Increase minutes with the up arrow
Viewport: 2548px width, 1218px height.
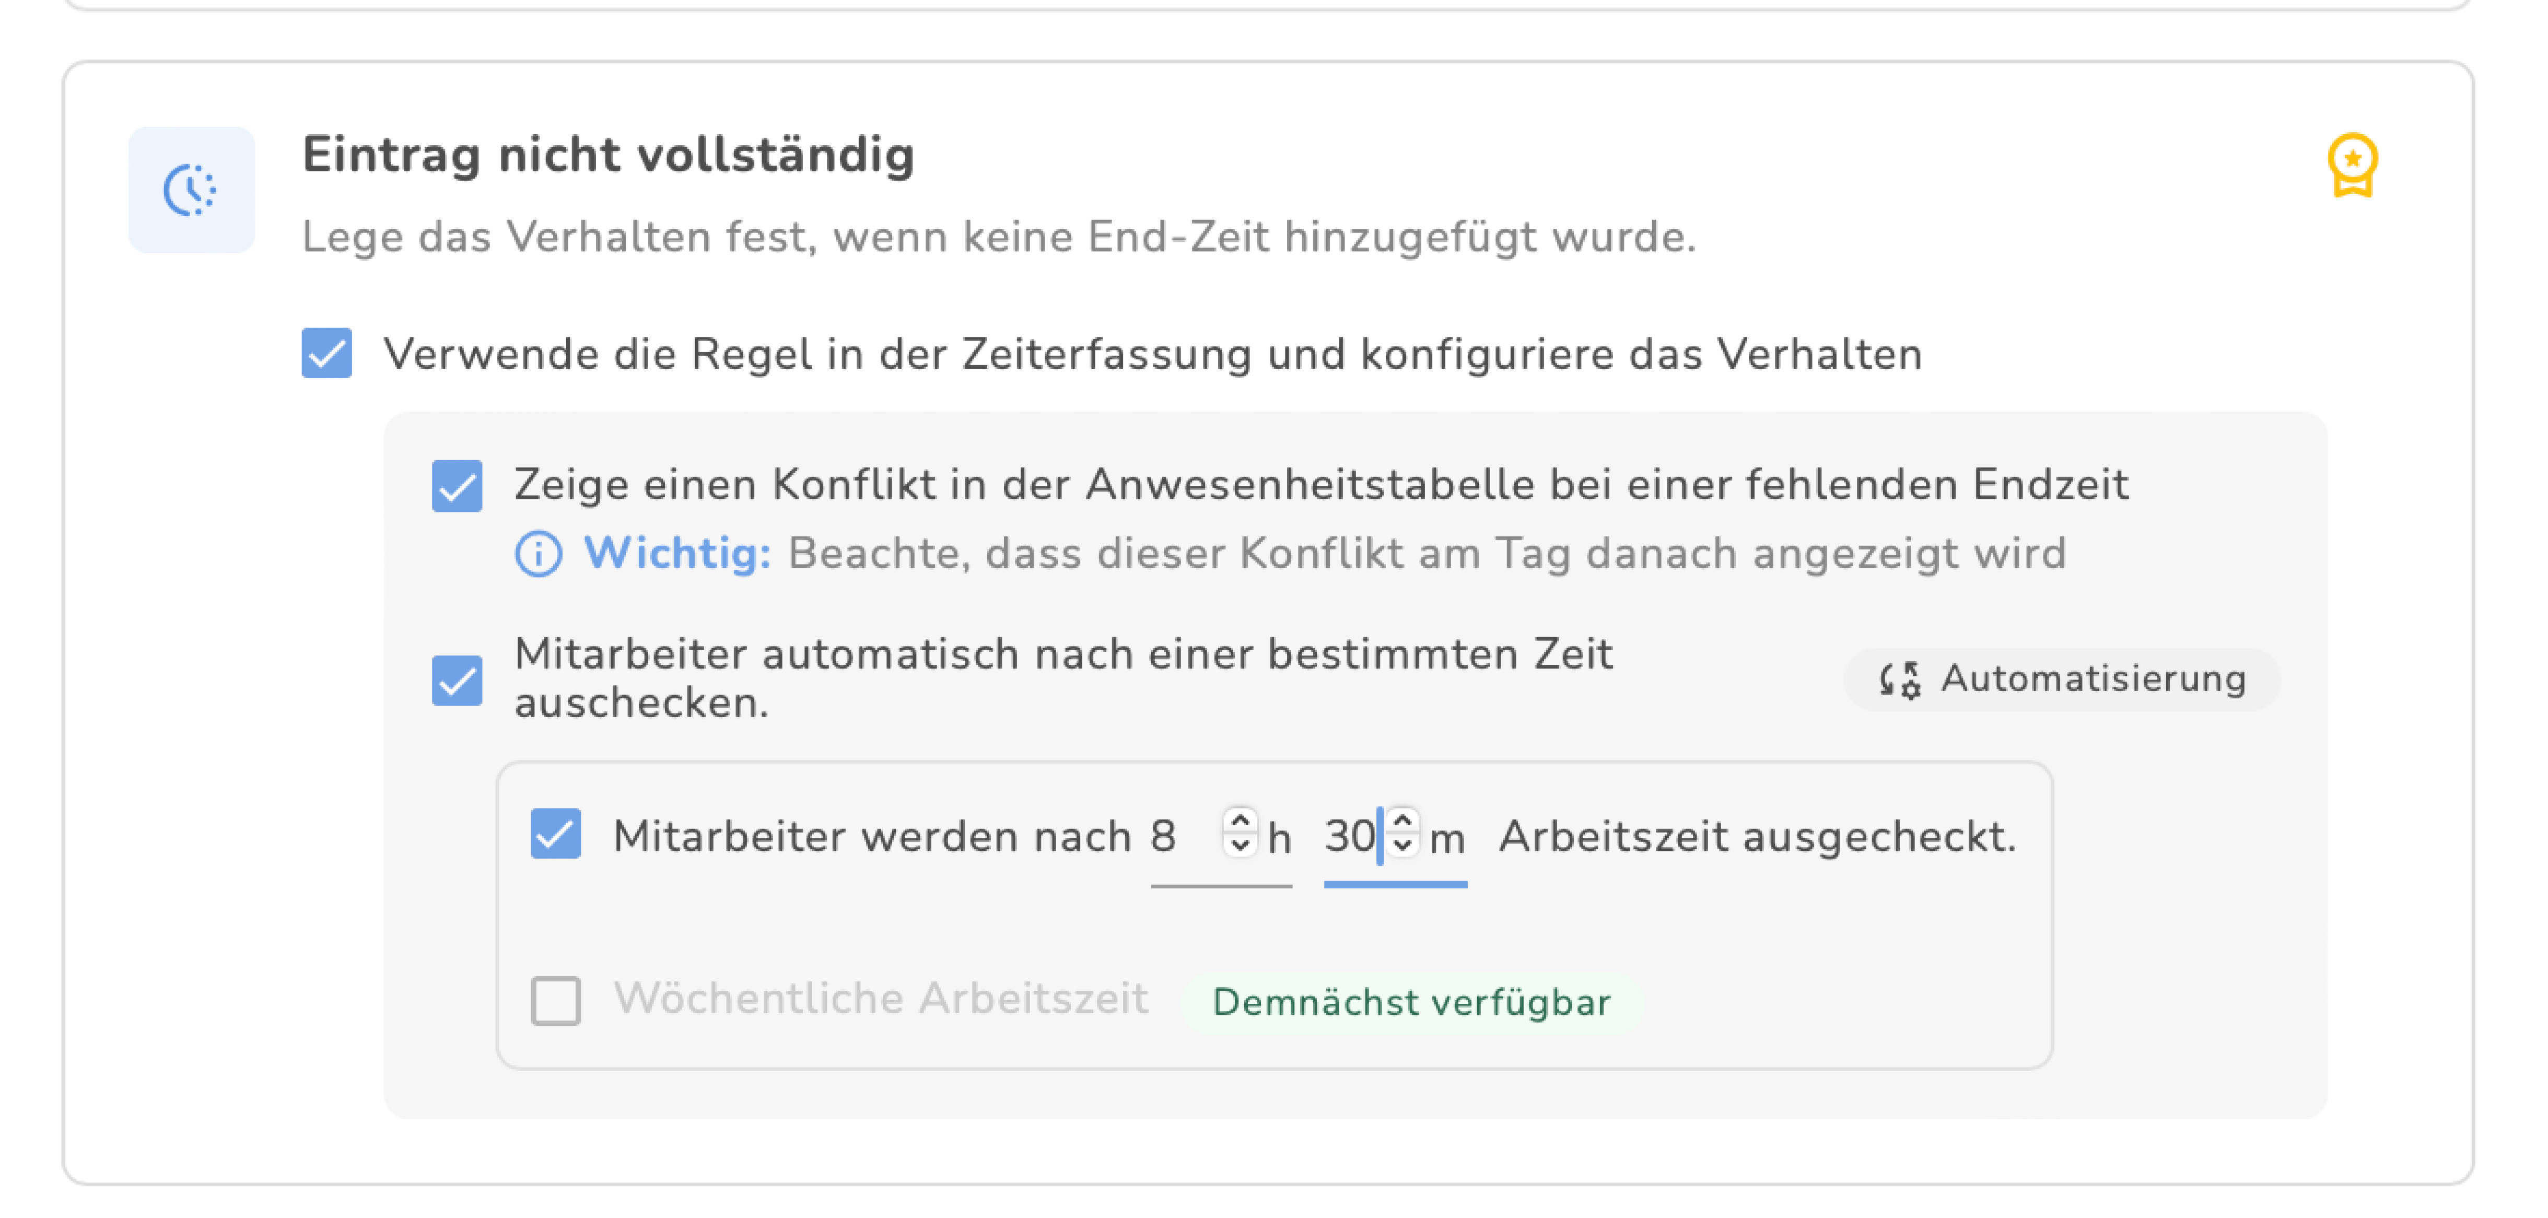[1401, 819]
